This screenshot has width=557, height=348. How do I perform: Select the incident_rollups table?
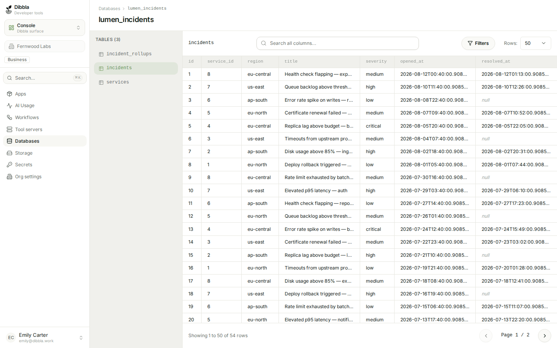click(x=136, y=54)
